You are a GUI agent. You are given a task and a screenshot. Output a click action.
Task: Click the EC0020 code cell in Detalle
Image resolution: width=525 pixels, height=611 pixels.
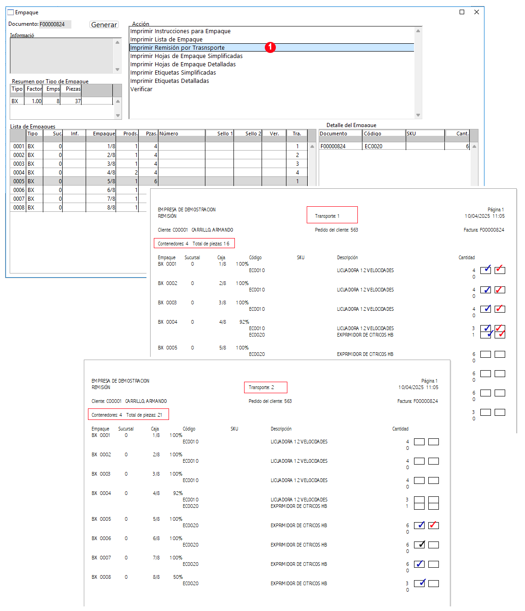coord(384,146)
